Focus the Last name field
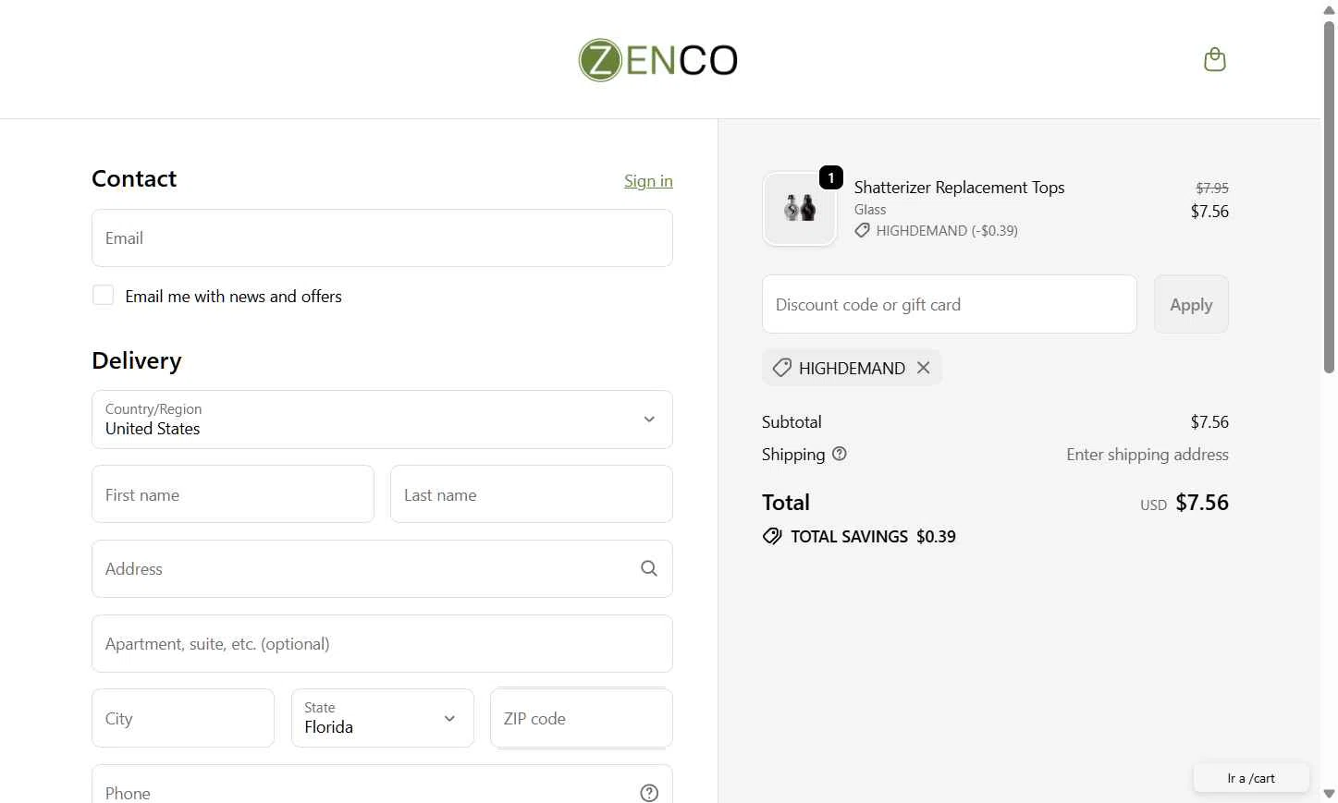 coord(532,494)
